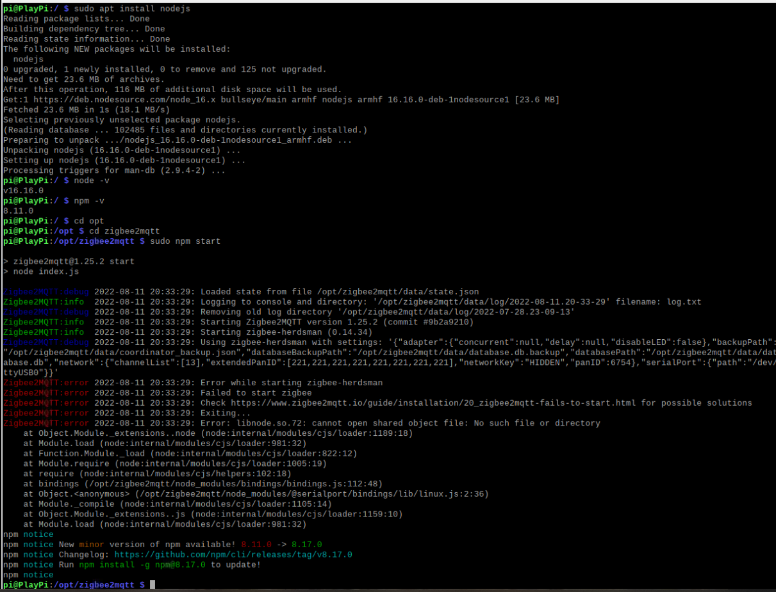Image resolution: width=776 pixels, height=592 pixels.
Task: Click the stack line with 'bindings.js:112:48'
Action: point(202,484)
